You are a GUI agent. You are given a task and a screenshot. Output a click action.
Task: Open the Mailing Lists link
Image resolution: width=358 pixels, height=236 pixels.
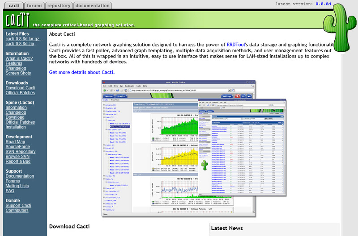[x=17, y=186]
